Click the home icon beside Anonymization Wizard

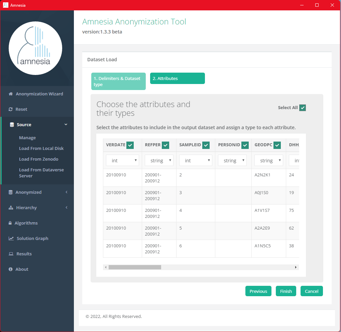tap(11, 94)
